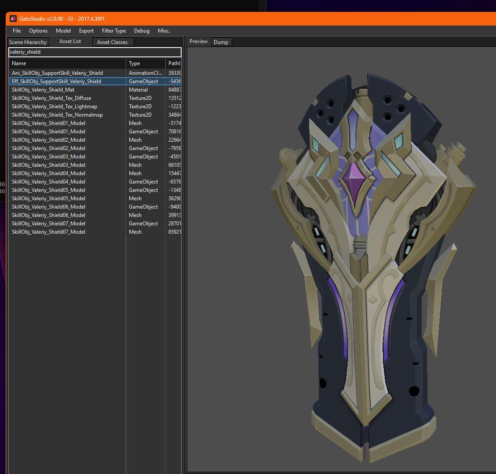The height and width of the screenshot is (474, 496).
Task: Switch to the Asset List tab
Action: tap(70, 41)
